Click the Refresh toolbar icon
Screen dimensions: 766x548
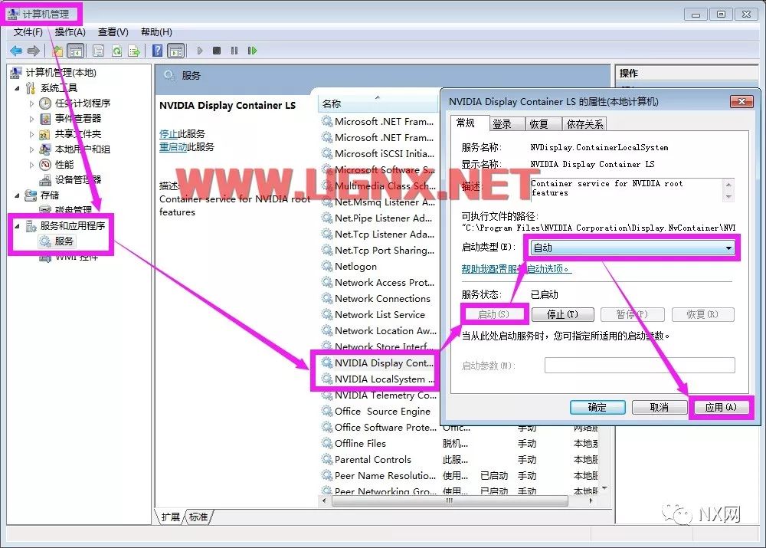click(116, 51)
